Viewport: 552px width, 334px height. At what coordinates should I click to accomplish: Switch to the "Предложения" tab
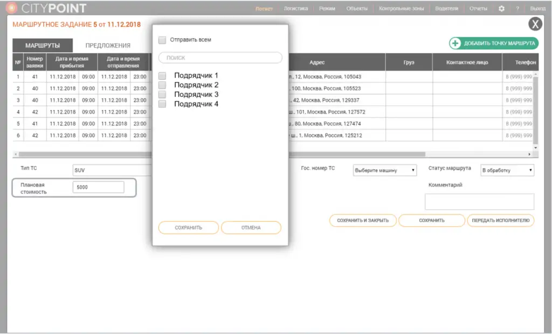108,46
